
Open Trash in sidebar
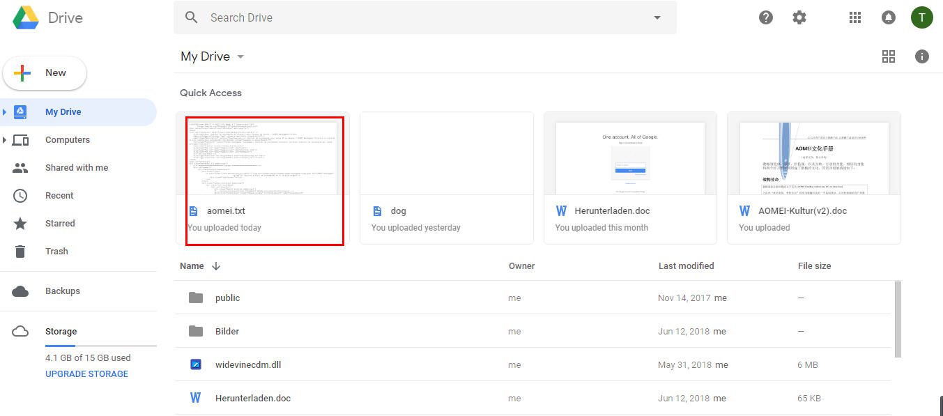tap(56, 251)
